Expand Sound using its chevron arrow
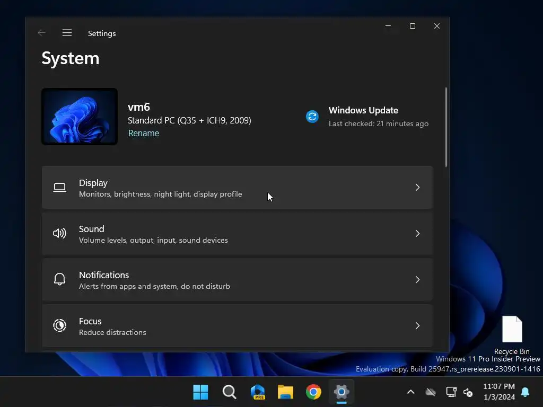This screenshot has width=543, height=407. pyautogui.click(x=417, y=234)
